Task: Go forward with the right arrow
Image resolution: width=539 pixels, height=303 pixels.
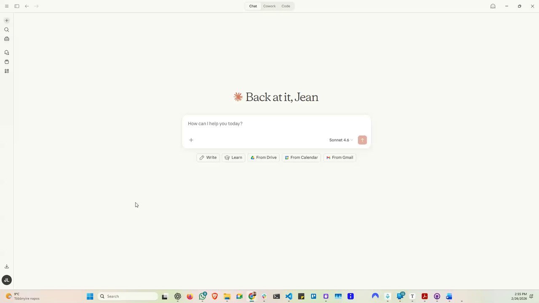Action: pos(36,6)
